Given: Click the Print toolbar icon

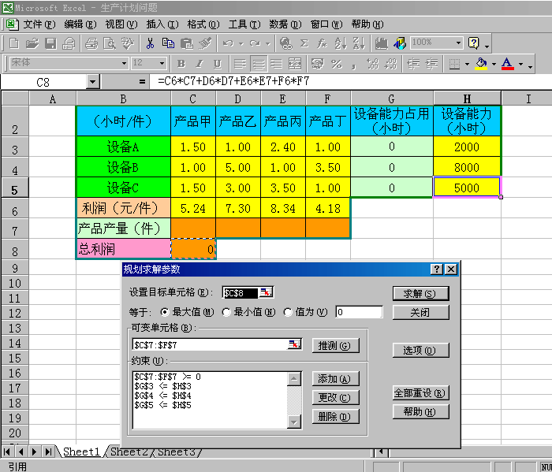Looking at the screenshot, I should [91, 43].
